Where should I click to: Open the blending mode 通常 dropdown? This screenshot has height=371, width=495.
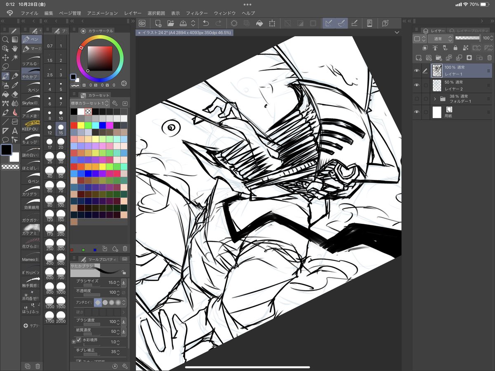440,38
